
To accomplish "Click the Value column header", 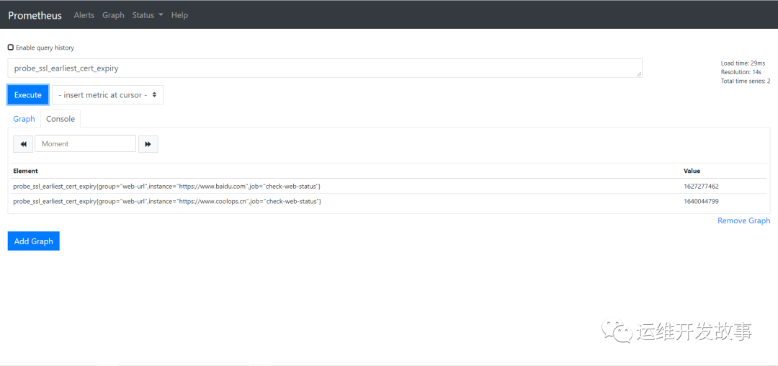I will pyautogui.click(x=692, y=171).
